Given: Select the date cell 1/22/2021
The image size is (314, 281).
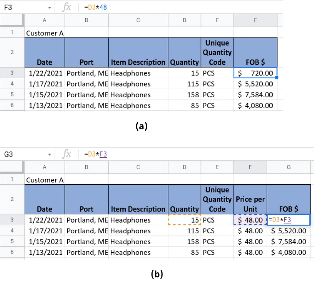Looking at the screenshot, I should [x=45, y=73].
